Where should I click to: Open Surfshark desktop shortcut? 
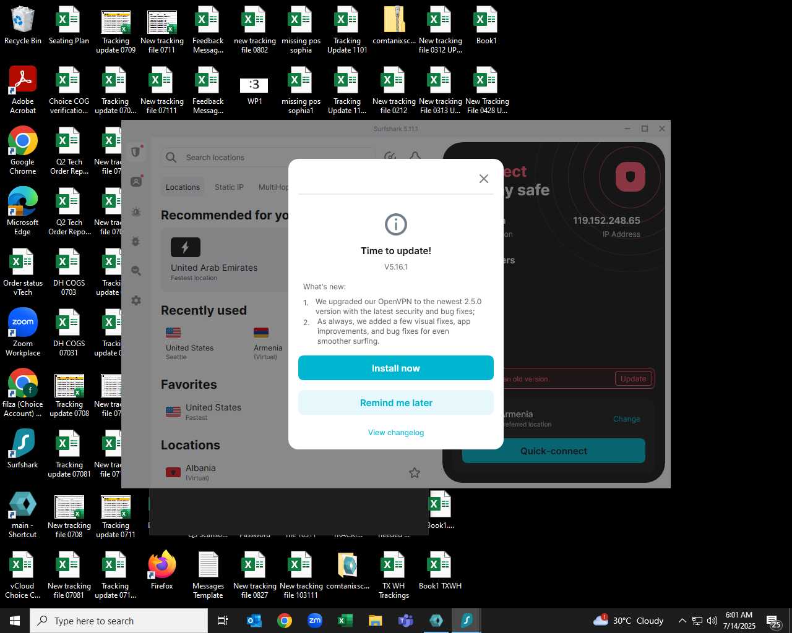pyautogui.click(x=23, y=449)
